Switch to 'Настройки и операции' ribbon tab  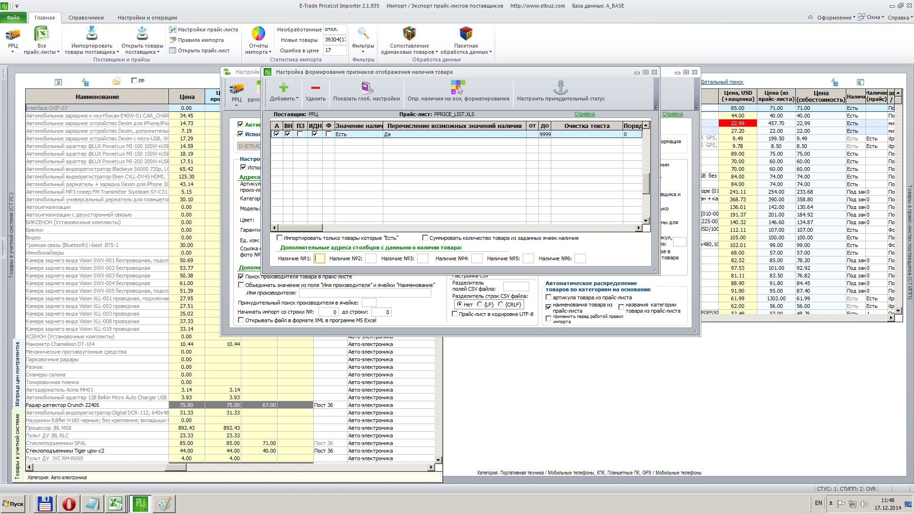coord(147,18)
